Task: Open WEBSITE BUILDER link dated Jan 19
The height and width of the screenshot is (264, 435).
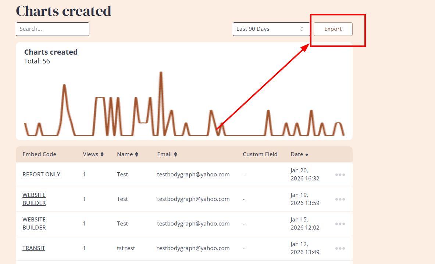Action: (x=34, y=199)
